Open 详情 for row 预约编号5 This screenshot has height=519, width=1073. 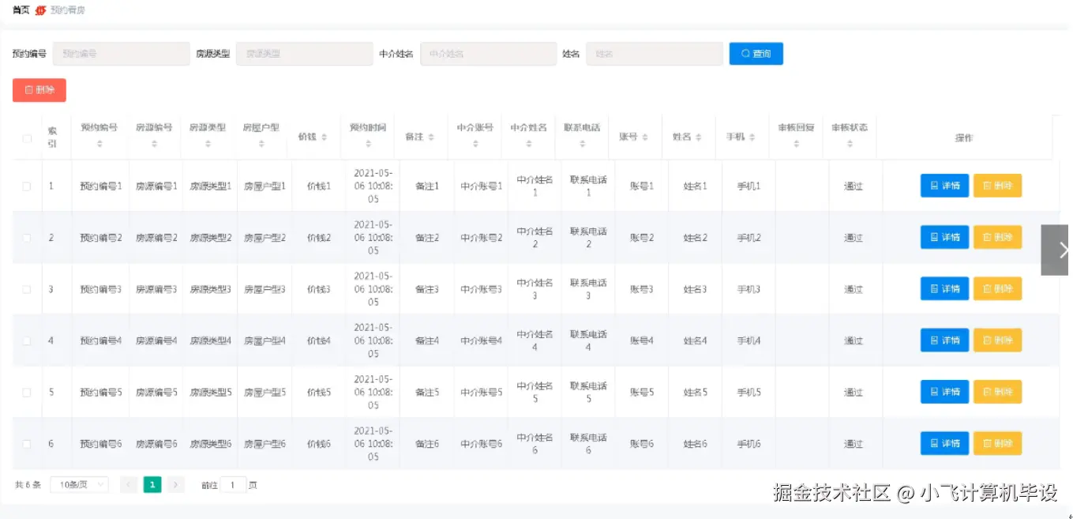944,392
